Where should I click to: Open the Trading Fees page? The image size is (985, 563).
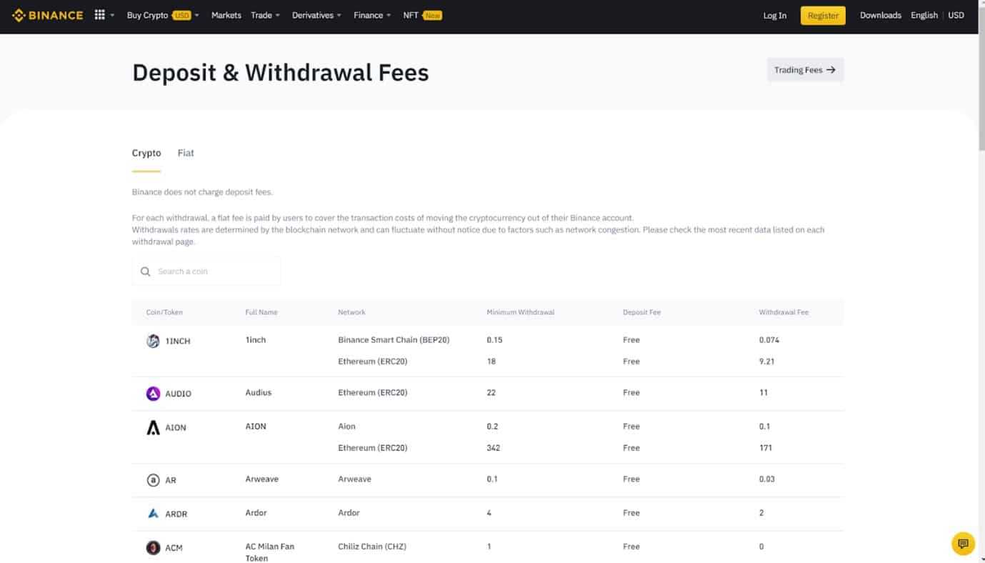804,69
